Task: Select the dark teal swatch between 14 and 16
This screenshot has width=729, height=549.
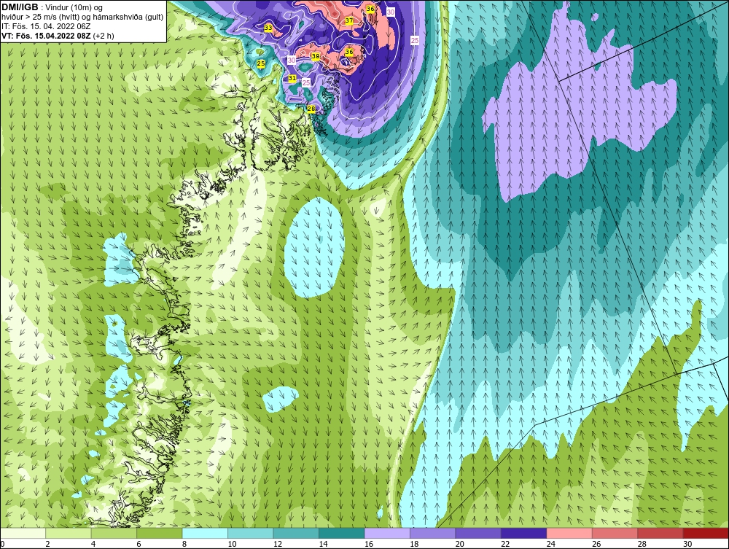Action: [x=342, y=533]
